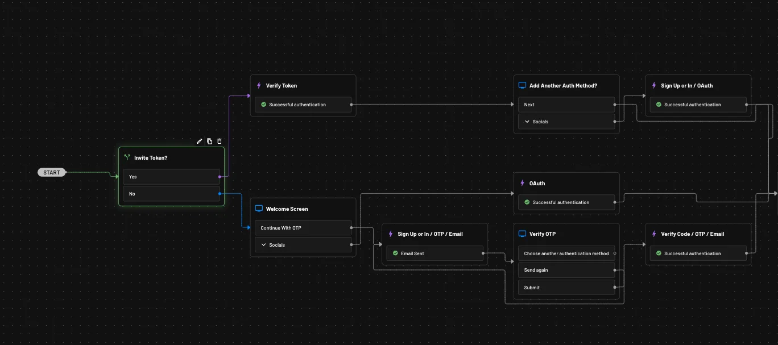Click the Verify Code / OTP / Email title
The height and width of the screenshot is (345, 778).
click(693, 234)
